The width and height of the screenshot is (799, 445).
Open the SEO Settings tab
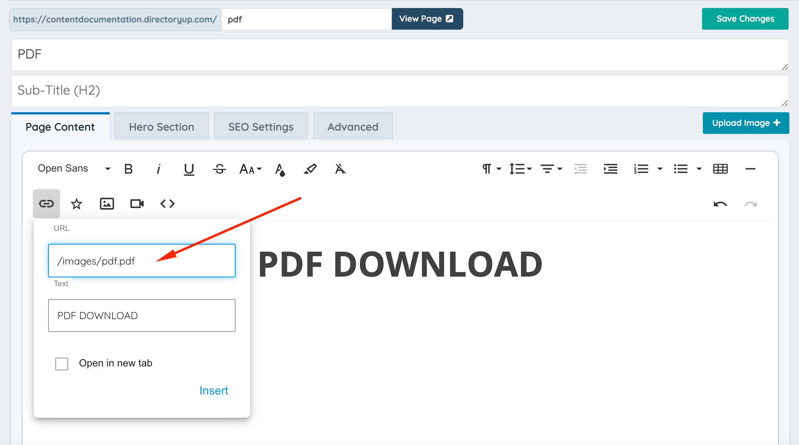261,127
